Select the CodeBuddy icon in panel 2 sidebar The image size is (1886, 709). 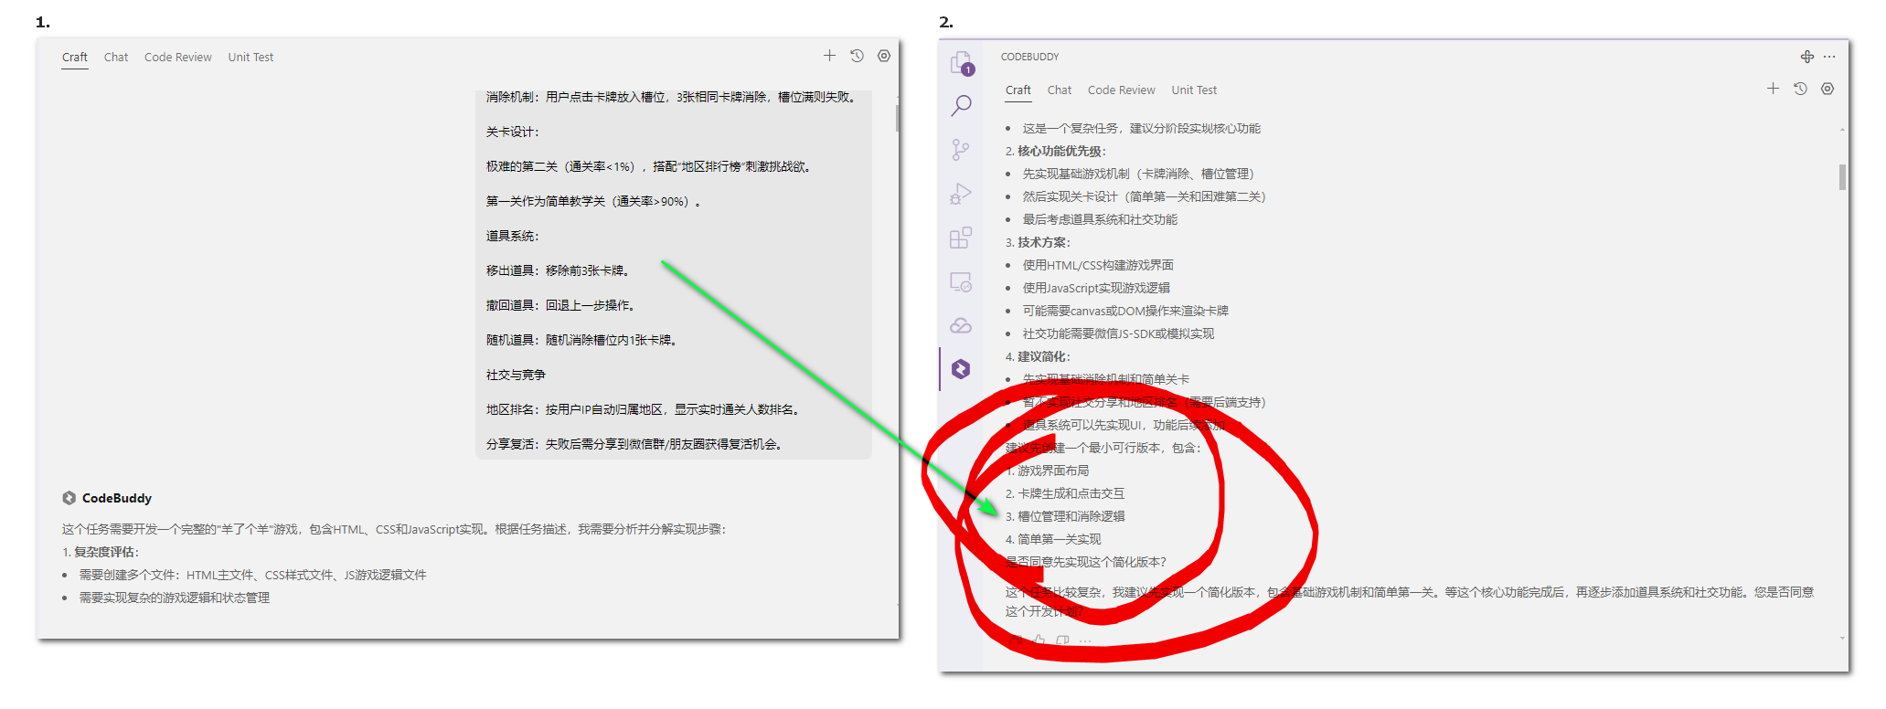click(x=961, y=369)
